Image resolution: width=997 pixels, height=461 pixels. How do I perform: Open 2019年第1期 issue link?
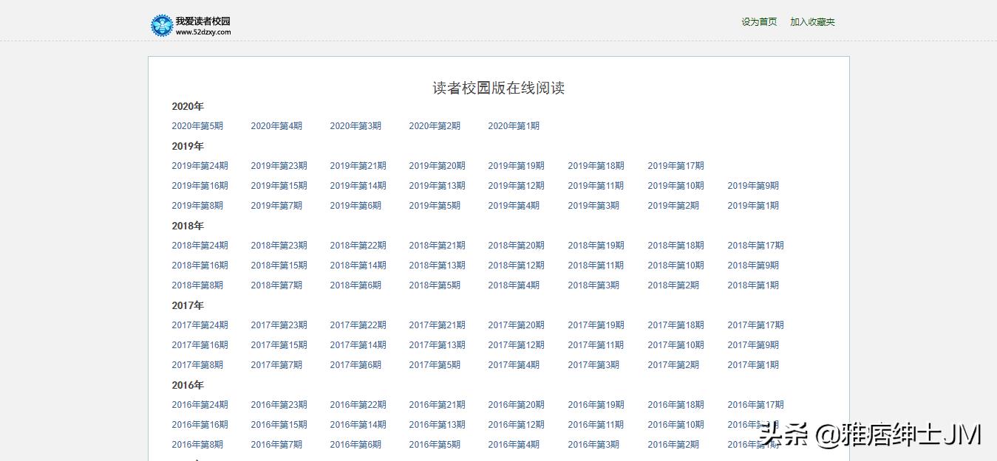pyautogui.click(x=753, y=206)
